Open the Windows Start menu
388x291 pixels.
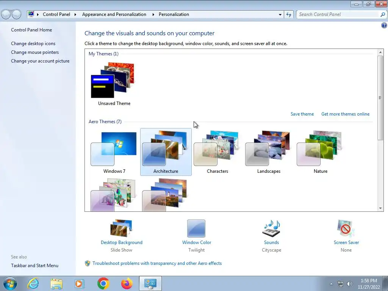click(x=10, y=283)
